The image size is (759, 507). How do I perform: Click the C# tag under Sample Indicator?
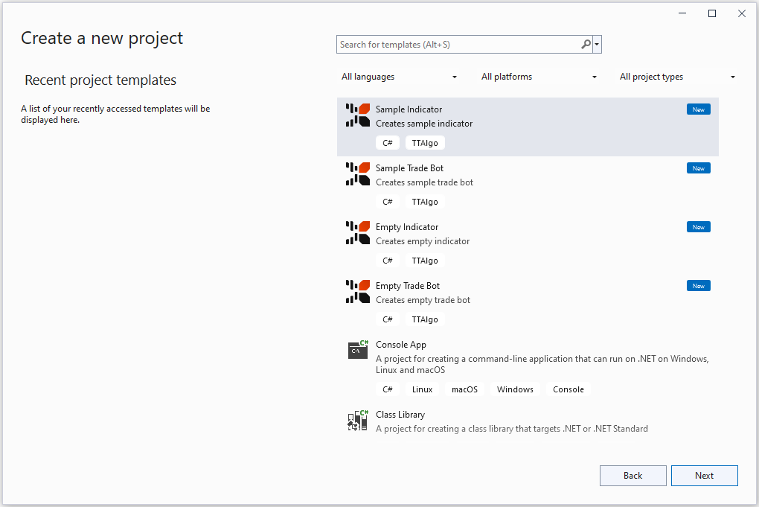388,143
